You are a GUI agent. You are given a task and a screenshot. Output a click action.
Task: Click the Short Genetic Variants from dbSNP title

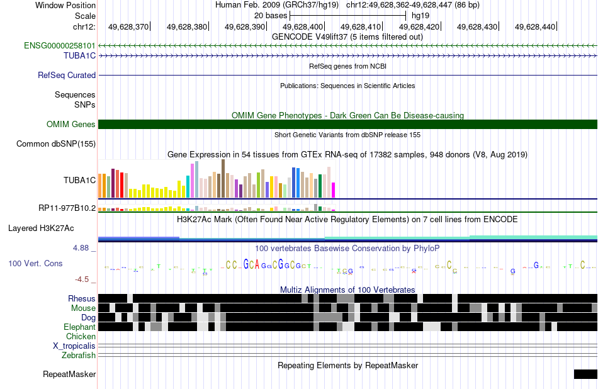click(x=347, y=135)
